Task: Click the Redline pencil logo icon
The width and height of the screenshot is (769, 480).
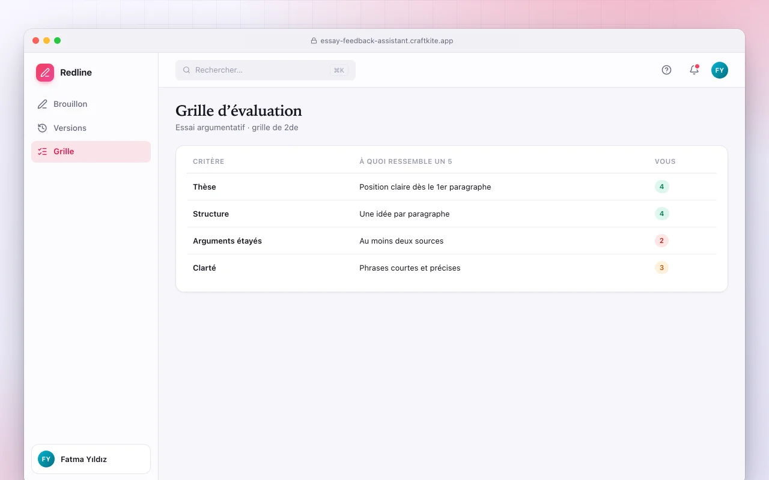Action: (x=45, y=73)
